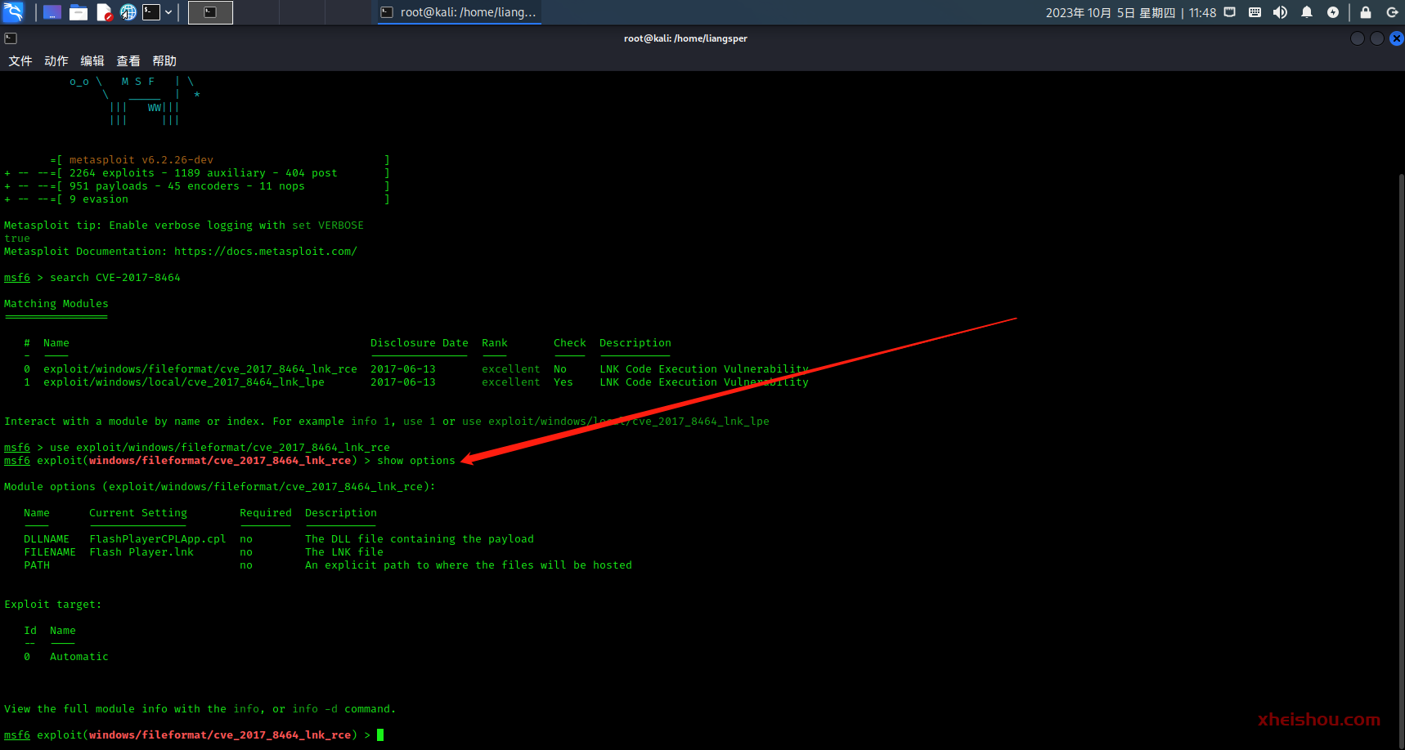Click the terminal window's title bar icon
Image resolution: width=1405 pixels, height=750 pixels.
tap(11, 38)
